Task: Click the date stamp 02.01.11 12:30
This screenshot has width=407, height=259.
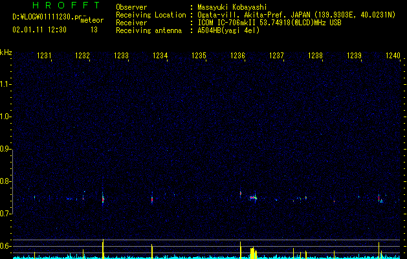Action: [39, 30]
